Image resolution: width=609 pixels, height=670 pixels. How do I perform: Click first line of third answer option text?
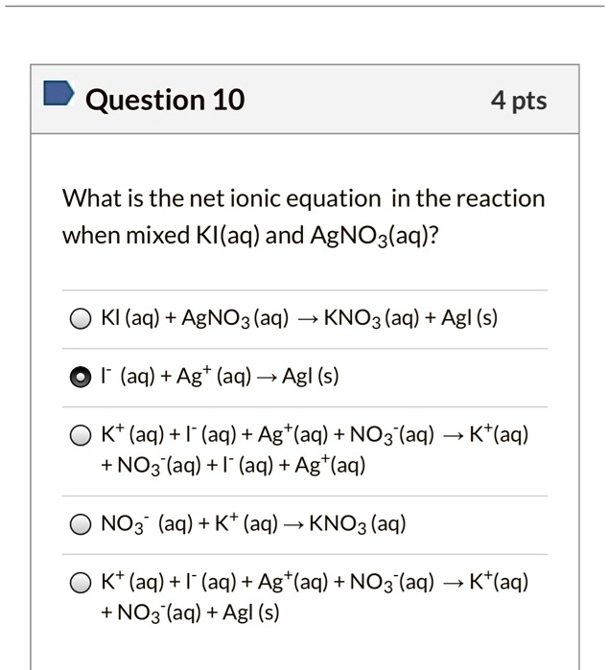point(314,435)
